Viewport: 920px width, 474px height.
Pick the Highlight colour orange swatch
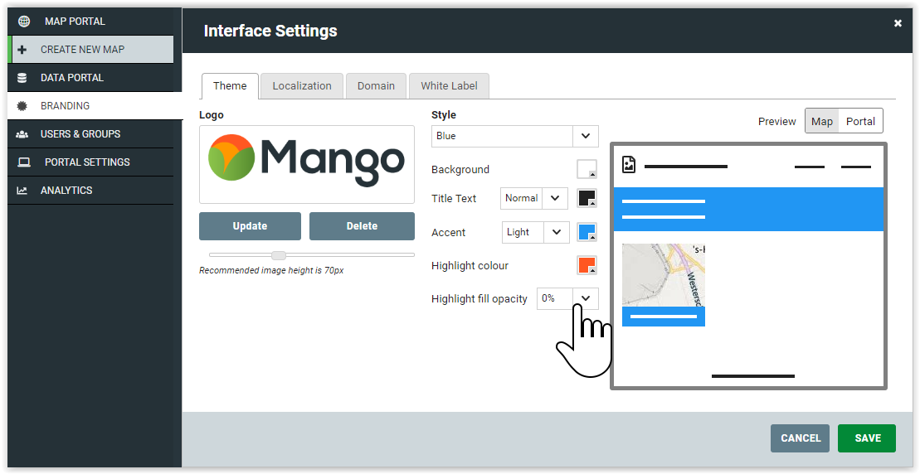pos(587,265)
